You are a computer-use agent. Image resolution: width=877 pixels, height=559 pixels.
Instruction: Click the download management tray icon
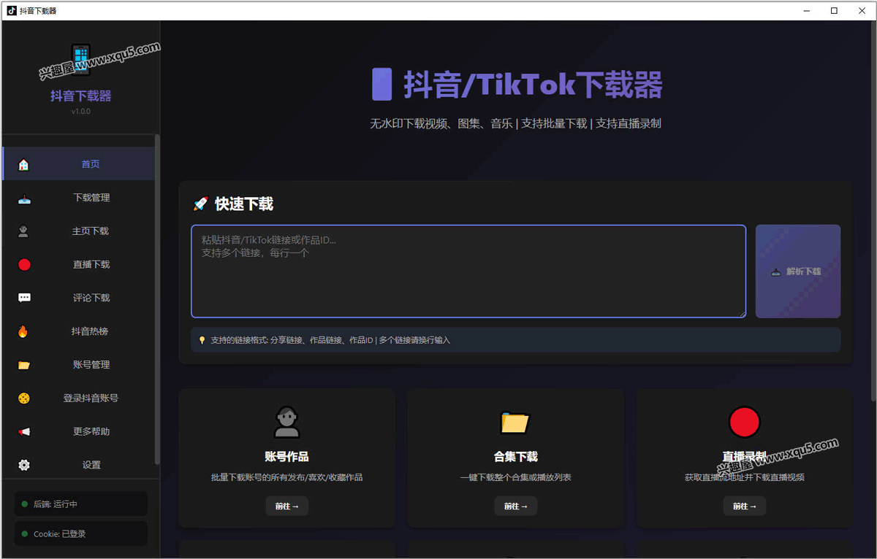pyautogui.click(x=24, y=198)
